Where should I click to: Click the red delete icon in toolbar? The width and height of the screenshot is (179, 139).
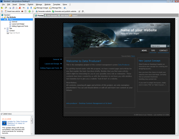[20, 8]
